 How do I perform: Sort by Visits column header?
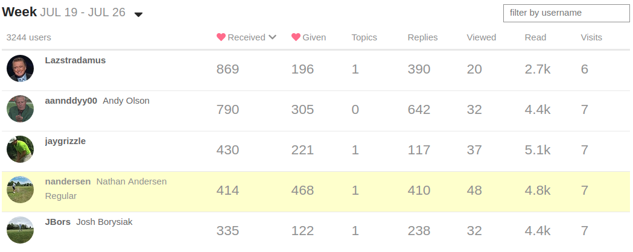[x=591, y=37]
